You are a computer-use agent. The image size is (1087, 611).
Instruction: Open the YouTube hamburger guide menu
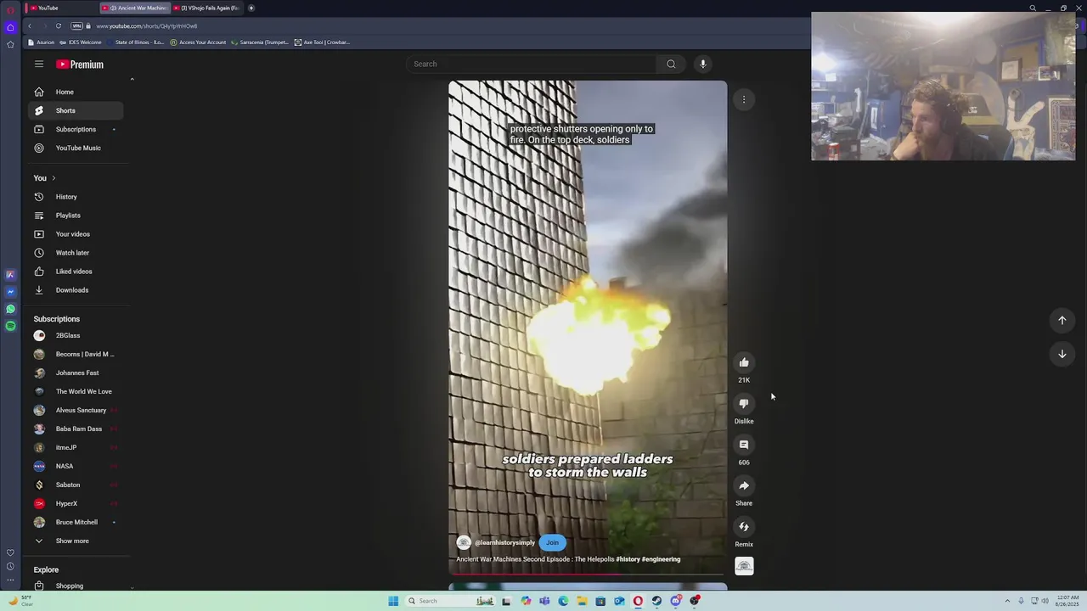tap(38, 64)
